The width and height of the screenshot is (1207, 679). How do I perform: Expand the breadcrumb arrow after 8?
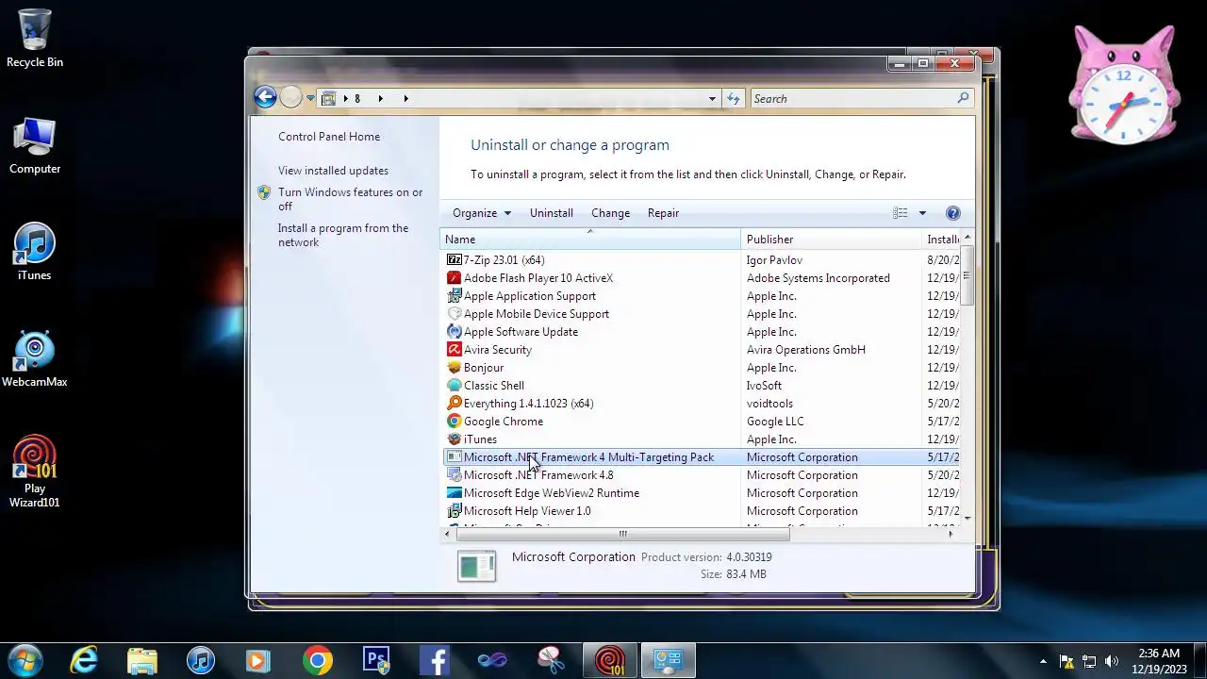coord(380,98)
